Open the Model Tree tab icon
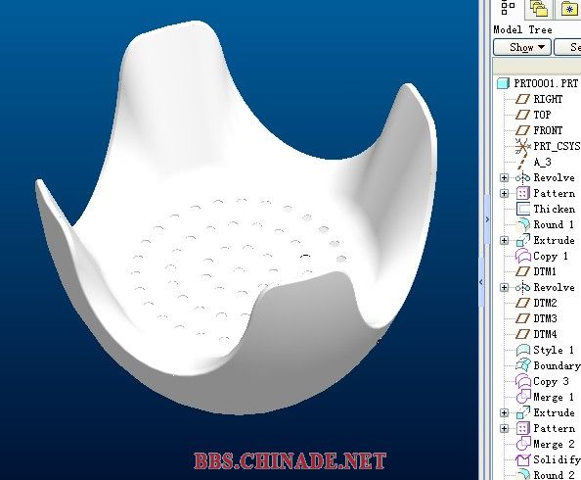 pyautogui.click(x=508, y=8)
